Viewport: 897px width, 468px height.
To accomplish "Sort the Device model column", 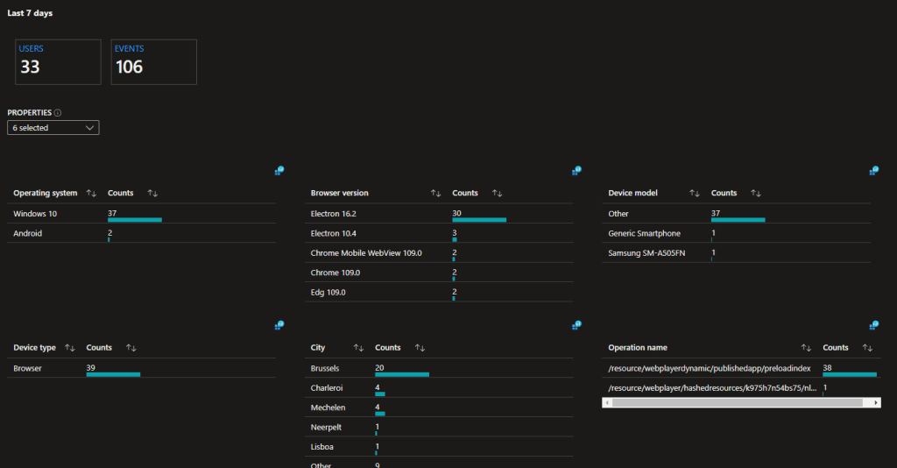I will tap(694, 193).
